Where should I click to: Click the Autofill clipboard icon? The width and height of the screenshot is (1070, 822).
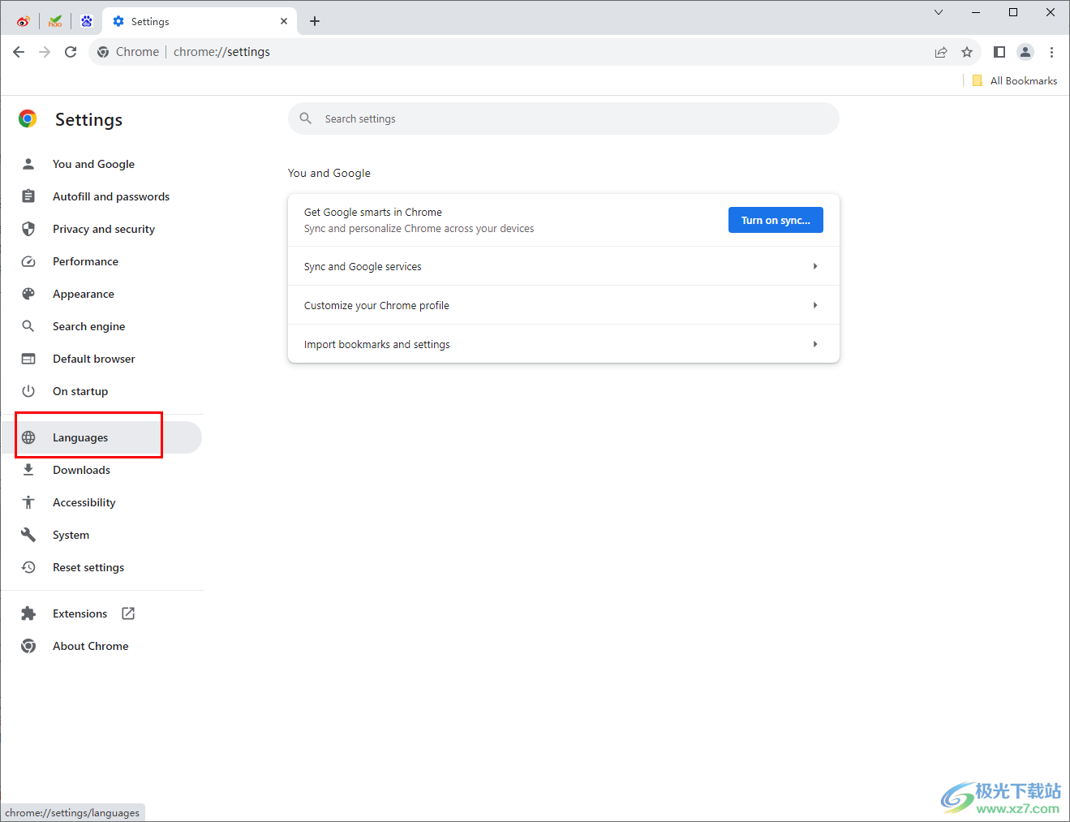(28, 196)
